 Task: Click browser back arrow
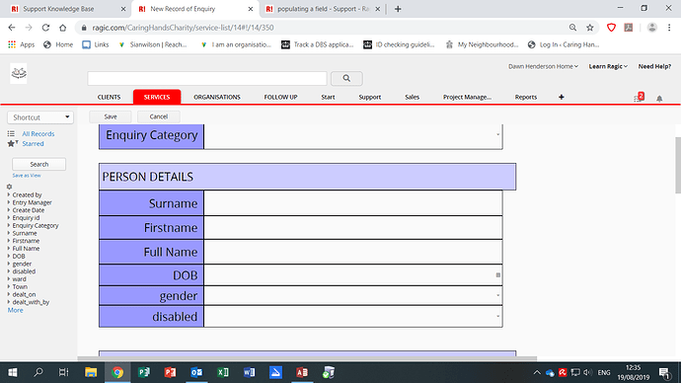point(12,28)
